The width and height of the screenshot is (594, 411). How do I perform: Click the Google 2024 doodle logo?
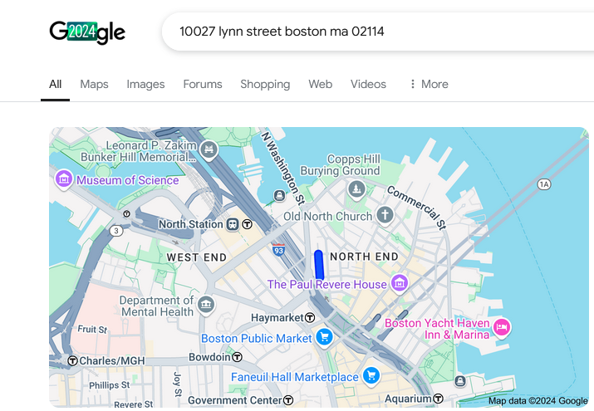(x=87, y=32)
